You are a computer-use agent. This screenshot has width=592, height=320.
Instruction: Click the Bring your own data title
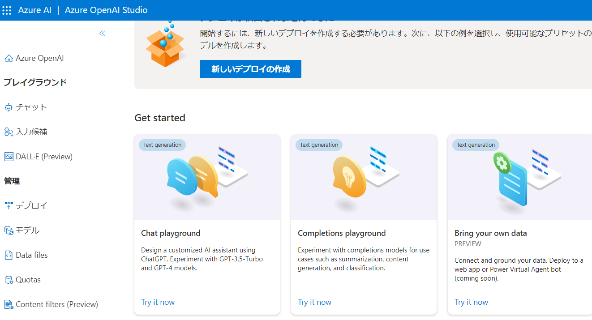pos(490,233)
